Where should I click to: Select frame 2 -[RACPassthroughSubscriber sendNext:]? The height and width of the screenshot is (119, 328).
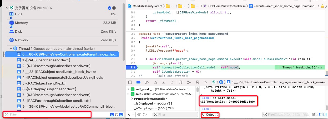(62, 66)
